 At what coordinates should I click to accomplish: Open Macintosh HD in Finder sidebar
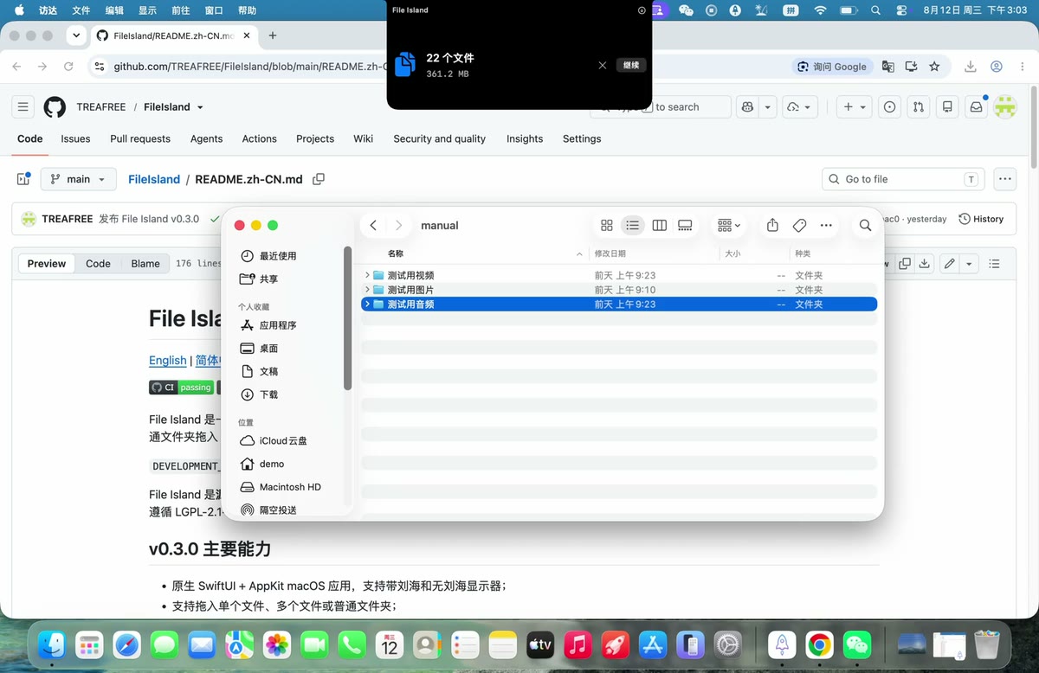tap(289, 487)
